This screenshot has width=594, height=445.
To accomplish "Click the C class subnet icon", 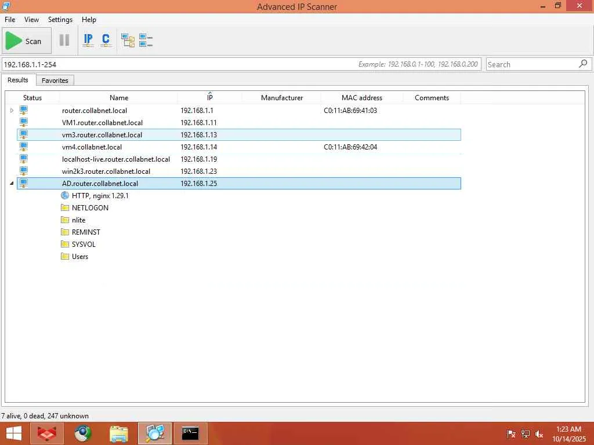I will [x=106, y=40].
